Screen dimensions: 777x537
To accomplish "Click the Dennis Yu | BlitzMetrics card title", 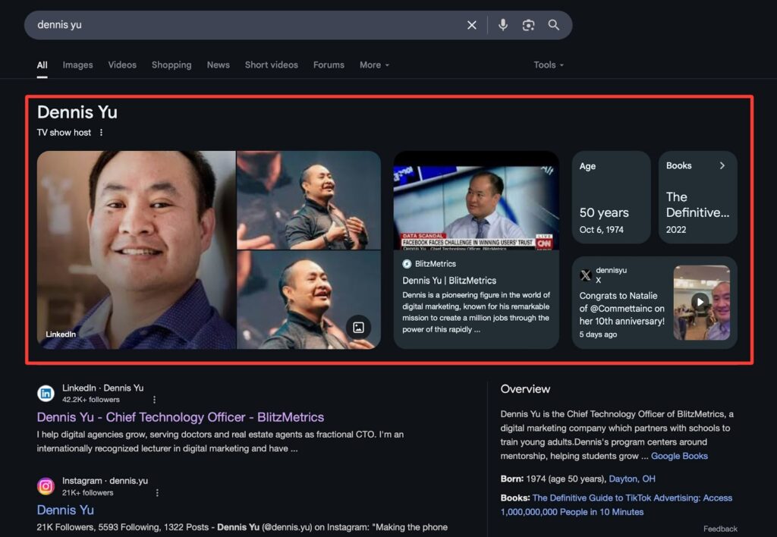I will [449, 281].
